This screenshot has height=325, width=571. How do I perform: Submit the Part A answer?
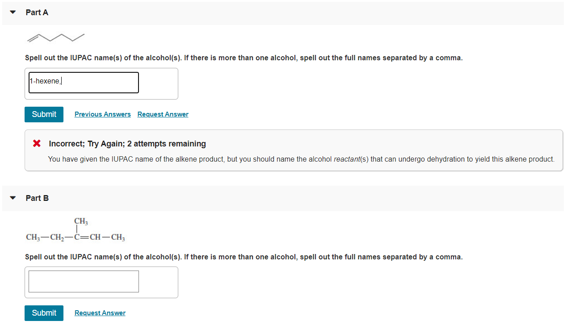(44, 114)
